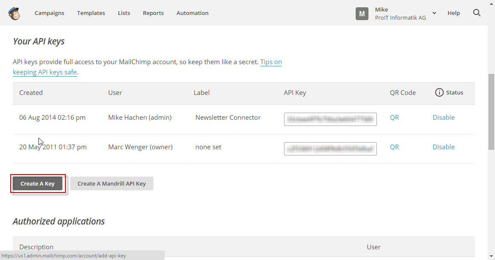Open the Automation menu
The image size is (495, 260).
coord(192,13)
